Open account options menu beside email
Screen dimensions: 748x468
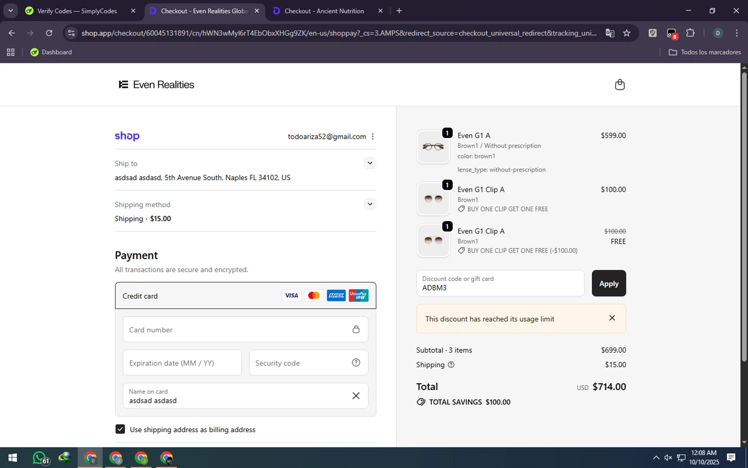pos(373,137)
